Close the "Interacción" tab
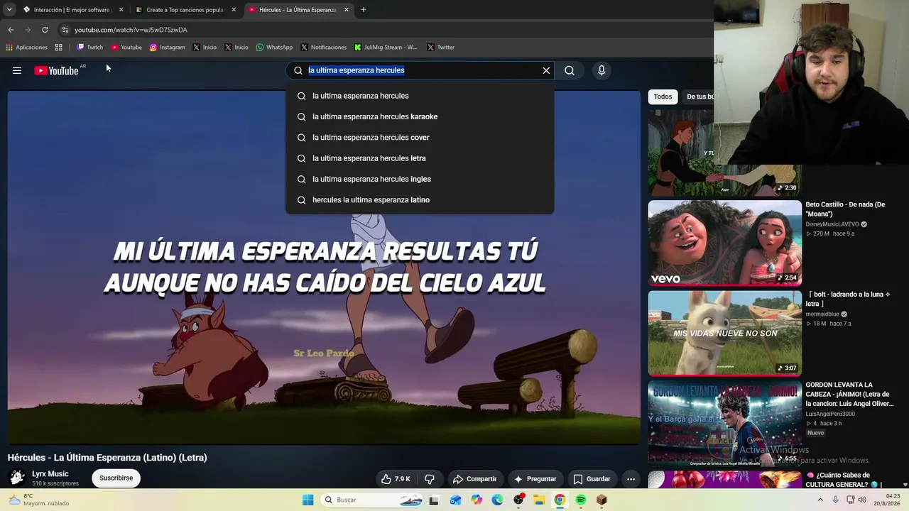 (121, 10)
